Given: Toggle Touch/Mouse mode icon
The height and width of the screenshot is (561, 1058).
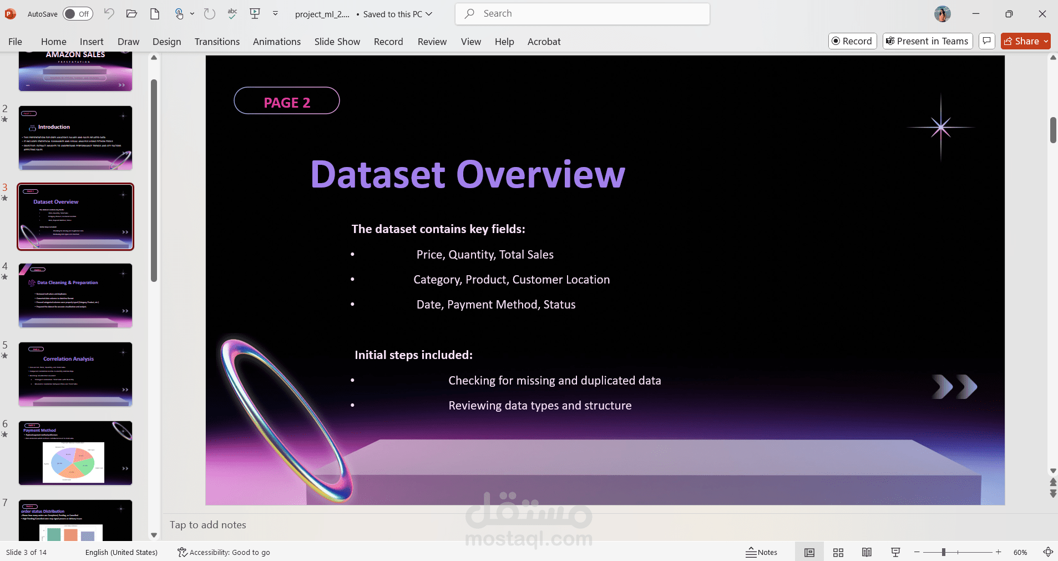Looking at the screenshot, I should [x=179, y=14].
